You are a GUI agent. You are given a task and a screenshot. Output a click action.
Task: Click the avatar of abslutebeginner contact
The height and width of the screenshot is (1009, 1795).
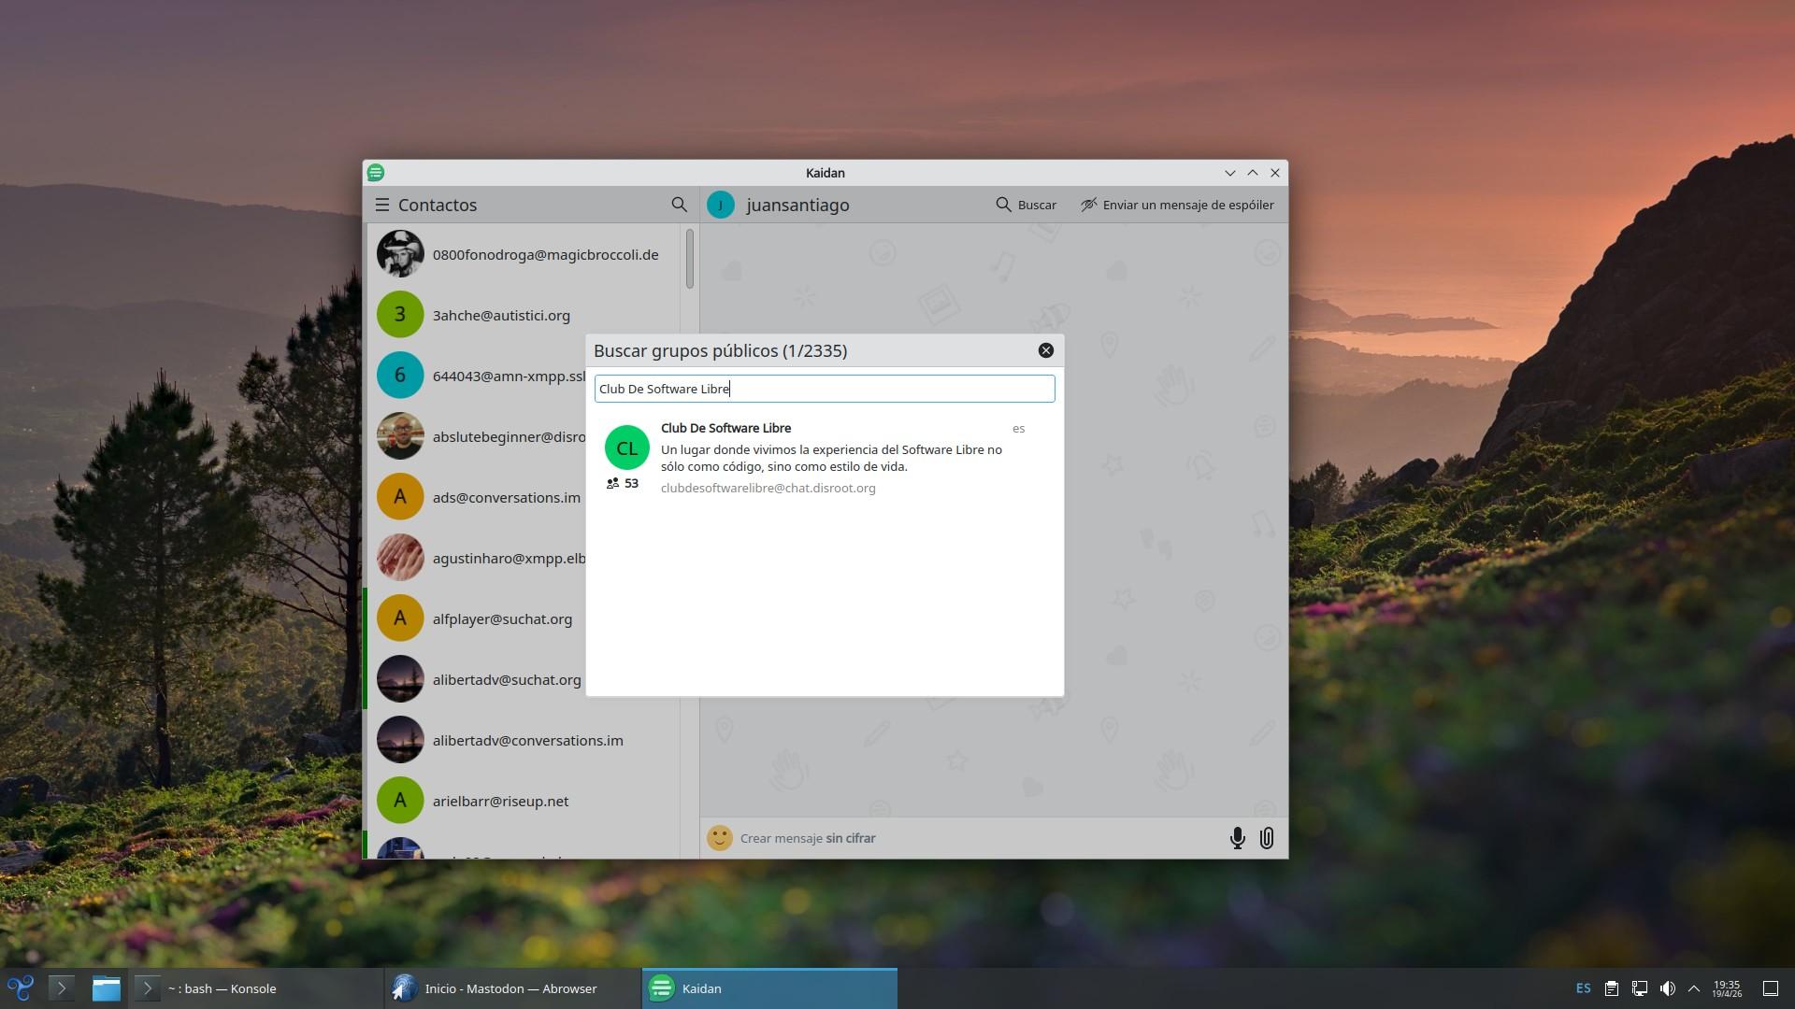tap(400, 436)
